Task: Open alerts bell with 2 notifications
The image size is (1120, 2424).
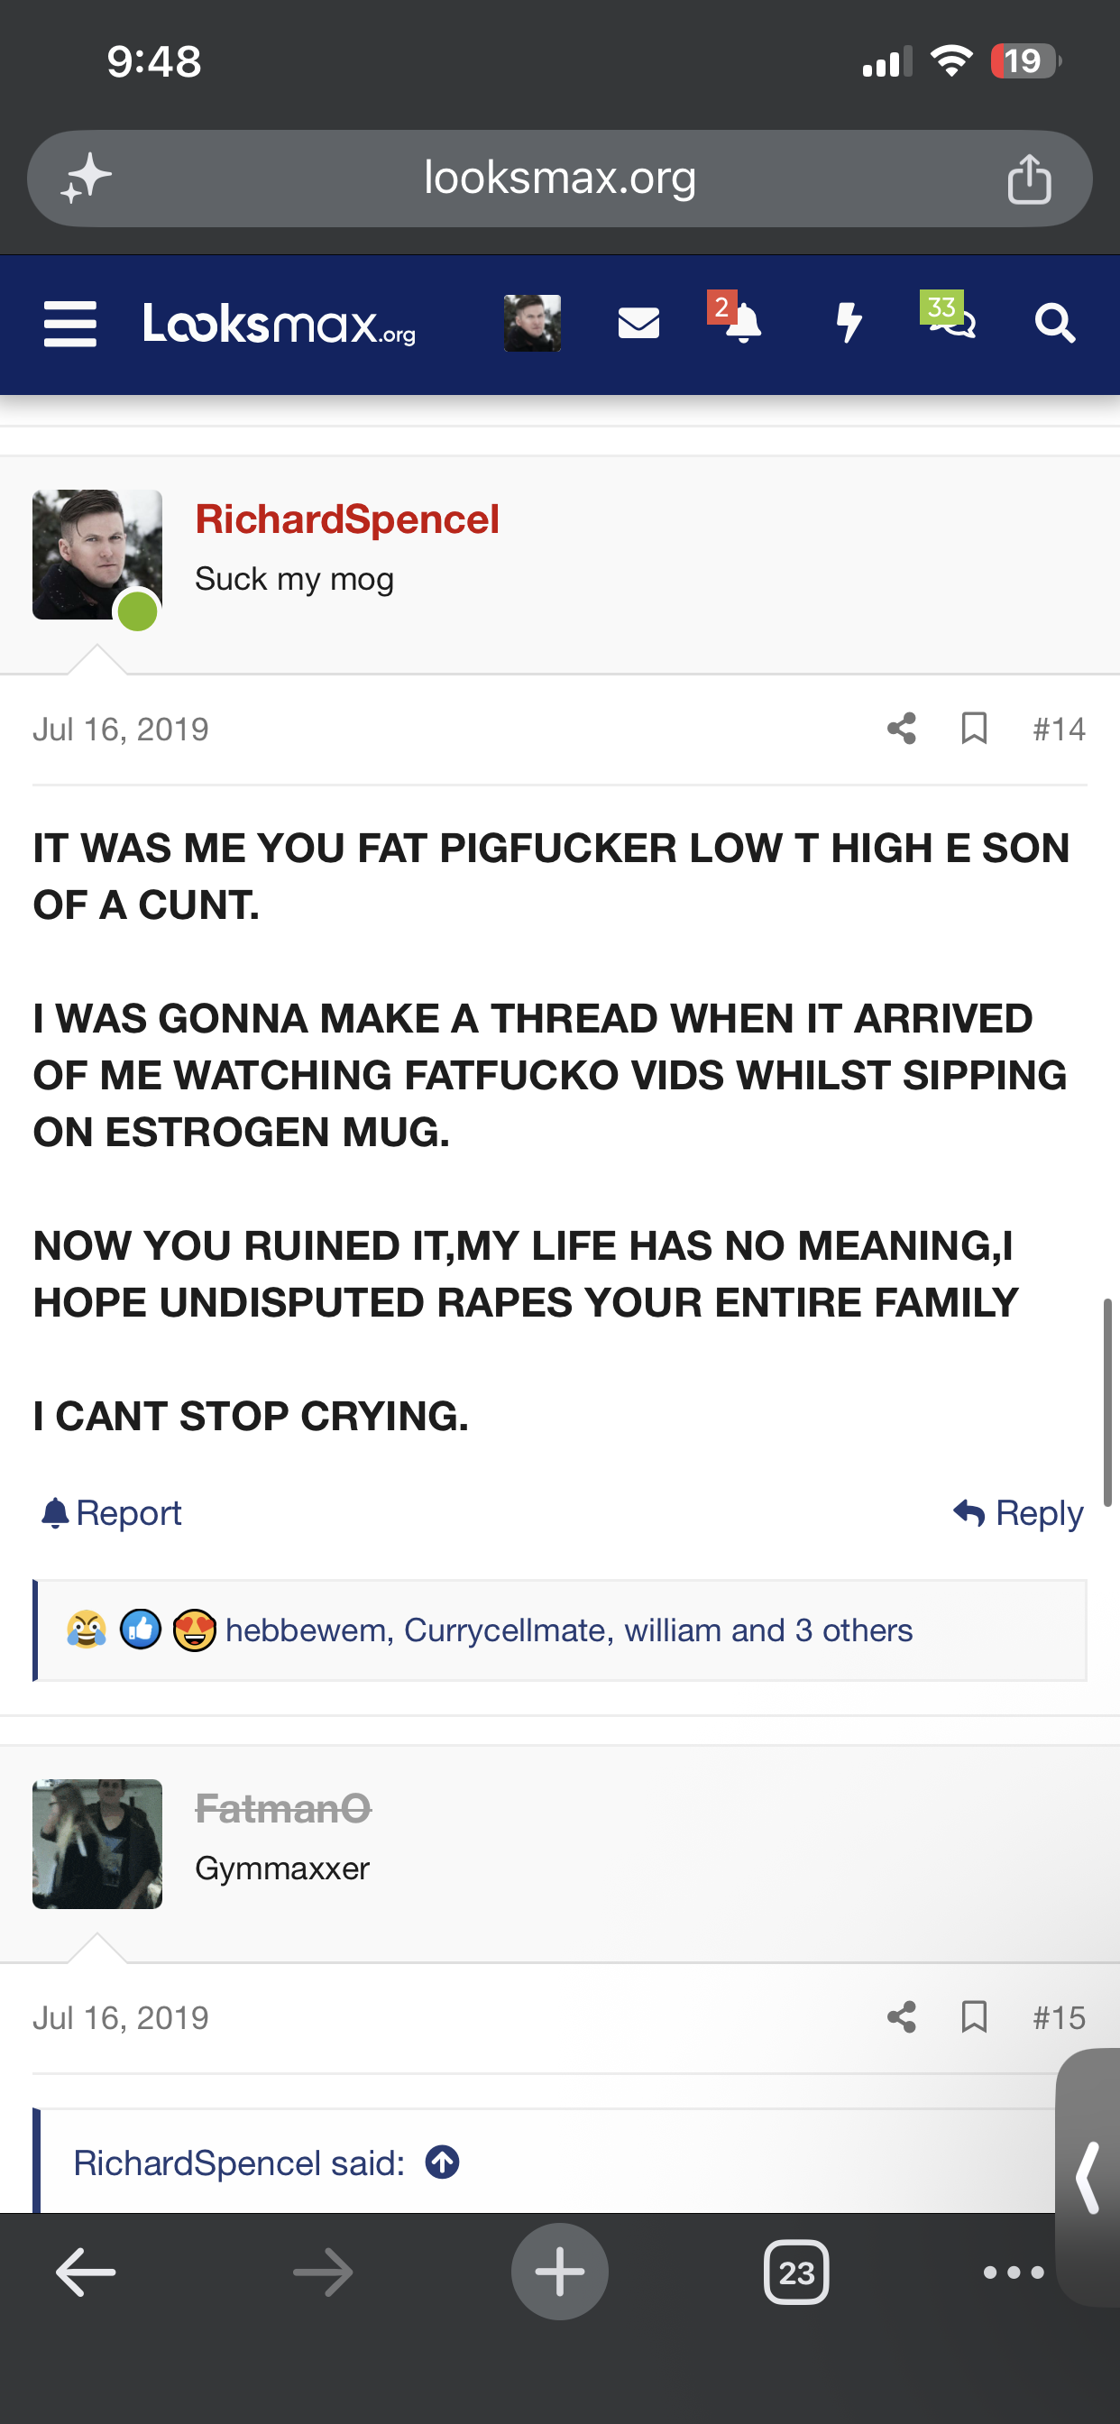Action: point(736,319)
